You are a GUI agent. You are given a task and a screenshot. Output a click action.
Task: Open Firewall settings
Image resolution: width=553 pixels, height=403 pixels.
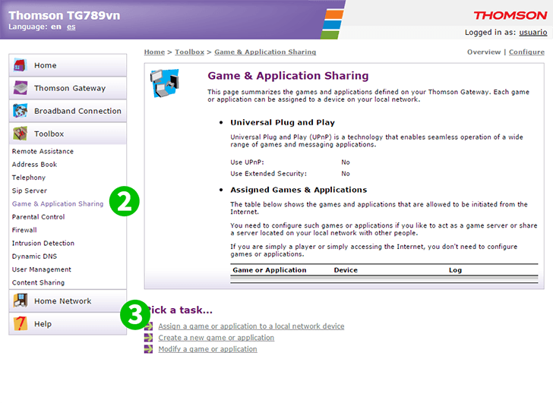click(x=24, y=230)
